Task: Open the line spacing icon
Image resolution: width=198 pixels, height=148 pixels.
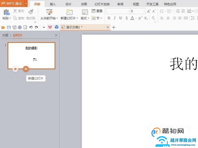Action: 193,18
